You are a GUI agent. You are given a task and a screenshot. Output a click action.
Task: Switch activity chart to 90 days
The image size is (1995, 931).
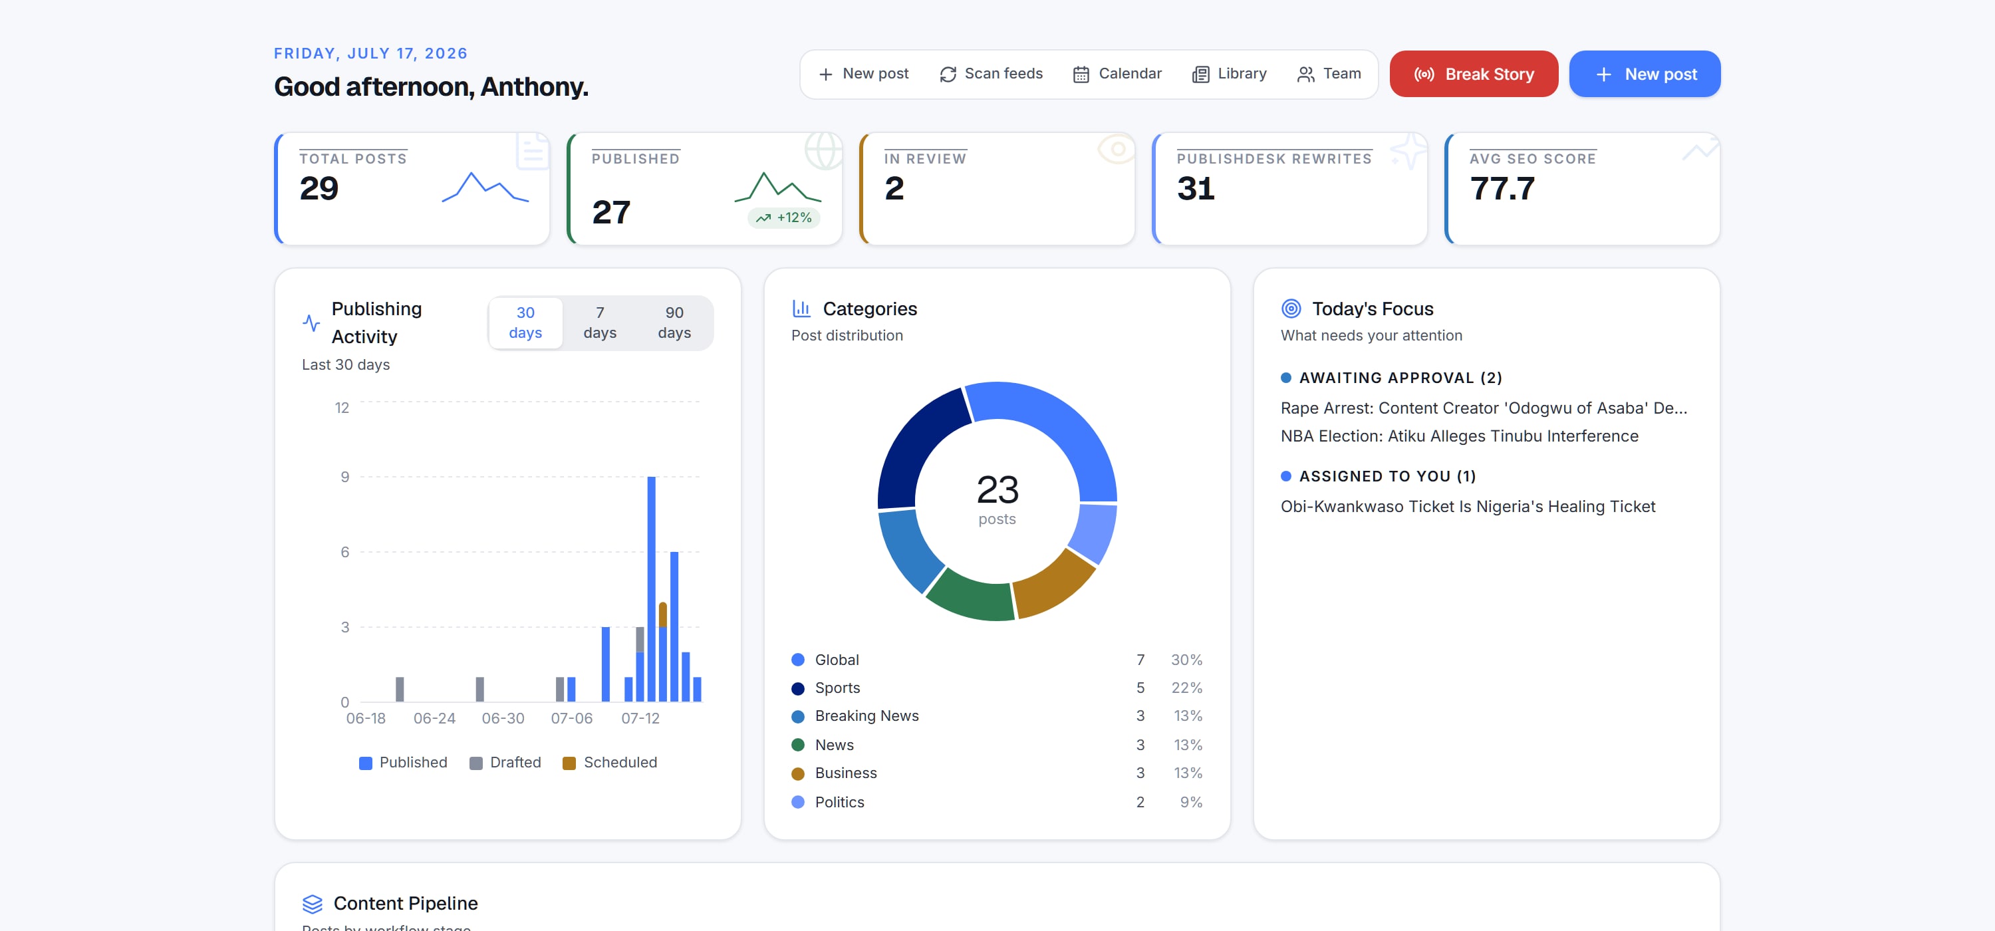tap(674, 323)
